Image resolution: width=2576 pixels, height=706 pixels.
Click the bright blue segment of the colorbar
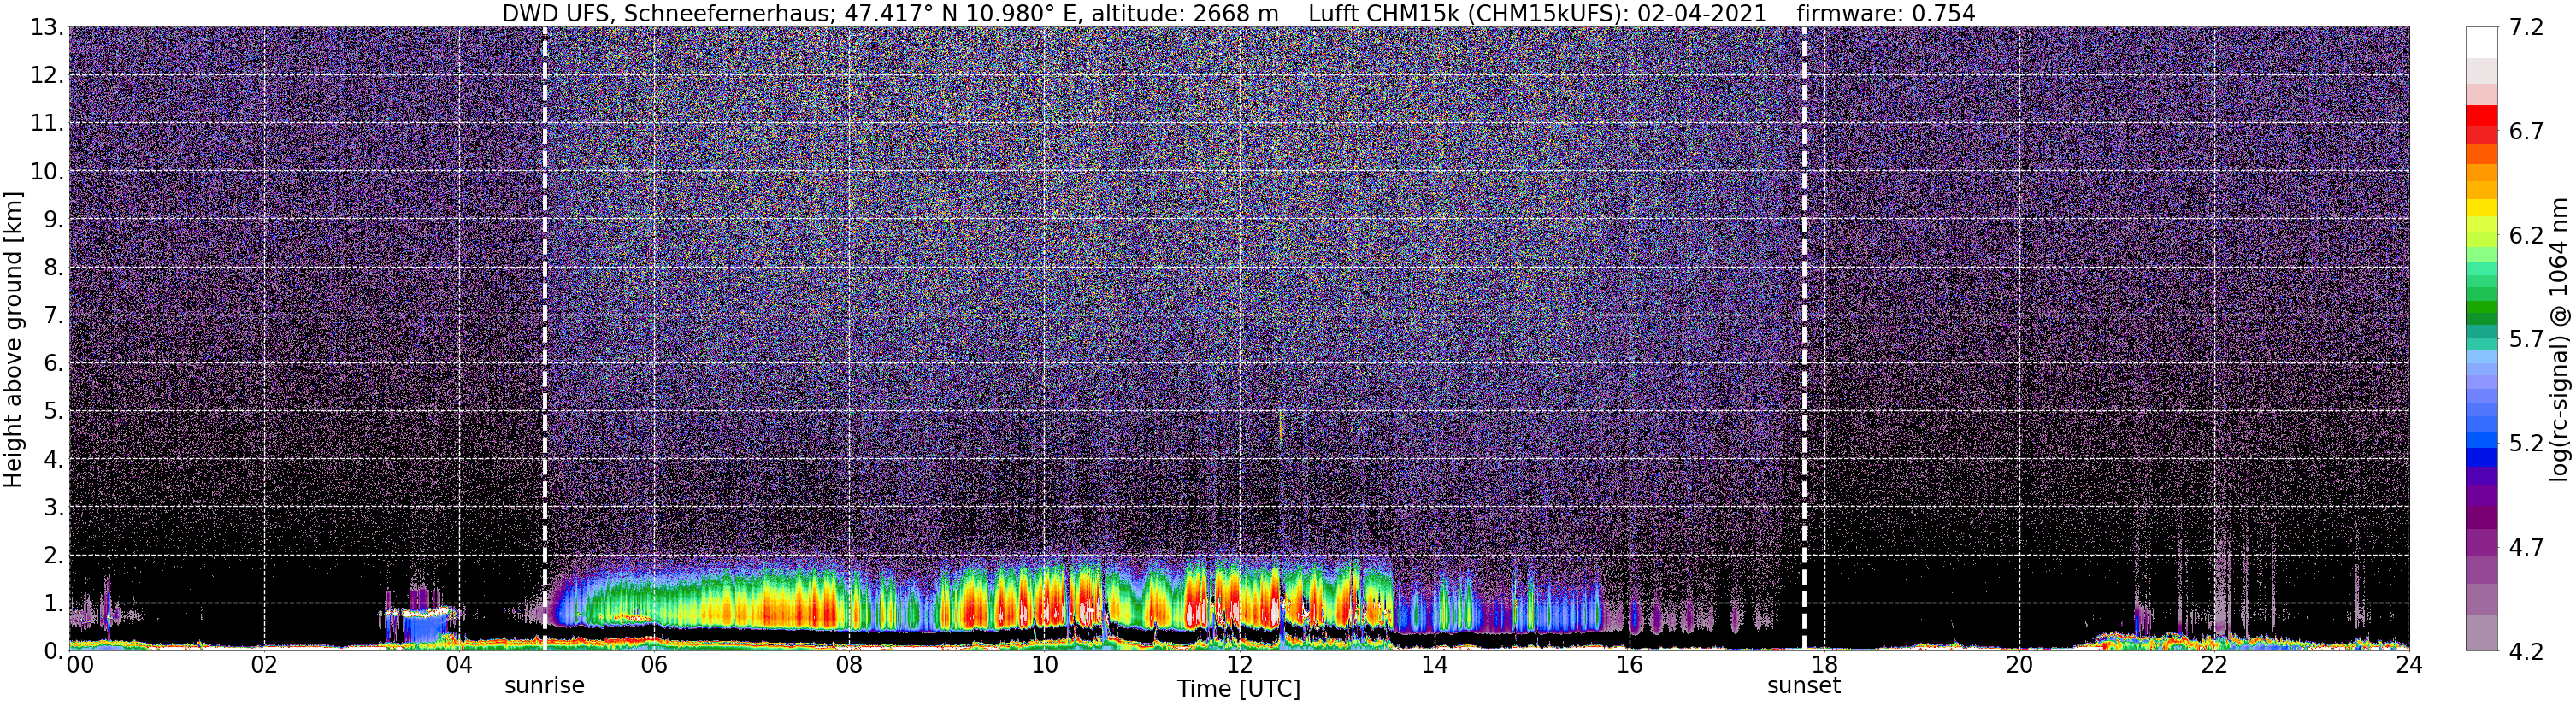pos(2482,440)
